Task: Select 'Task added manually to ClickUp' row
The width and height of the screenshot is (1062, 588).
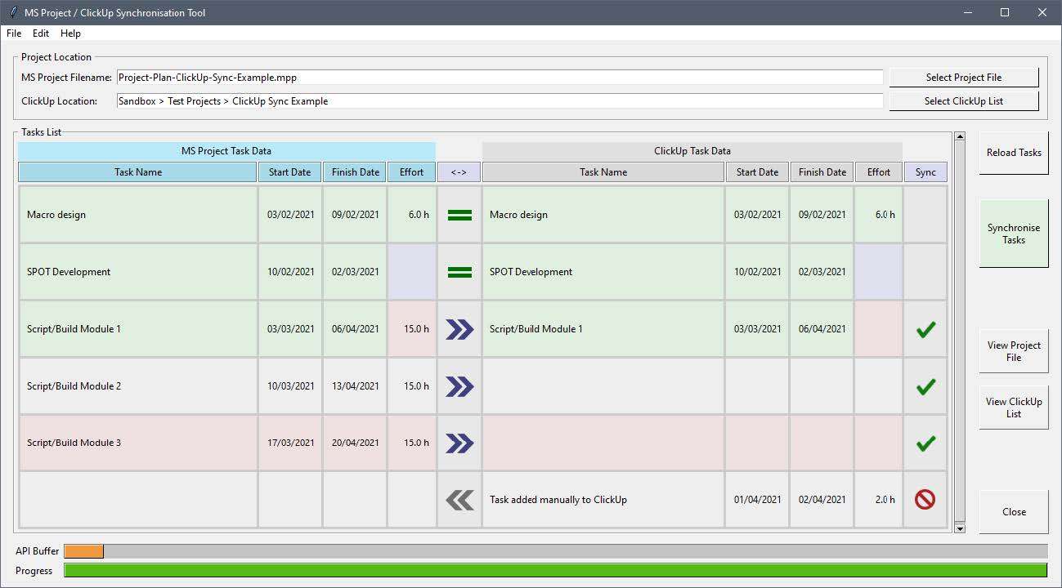Action: click(x=603, y=500)
